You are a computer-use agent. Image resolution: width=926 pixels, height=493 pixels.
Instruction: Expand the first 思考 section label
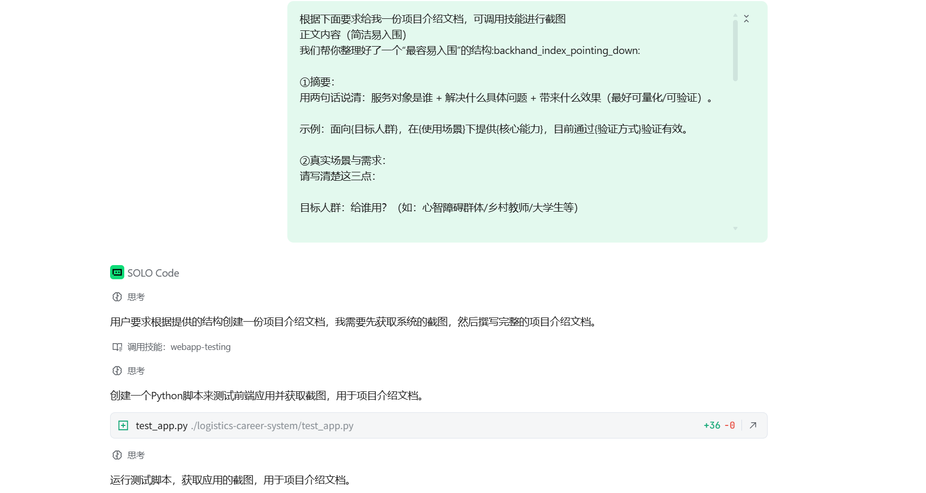pos(136,297)
